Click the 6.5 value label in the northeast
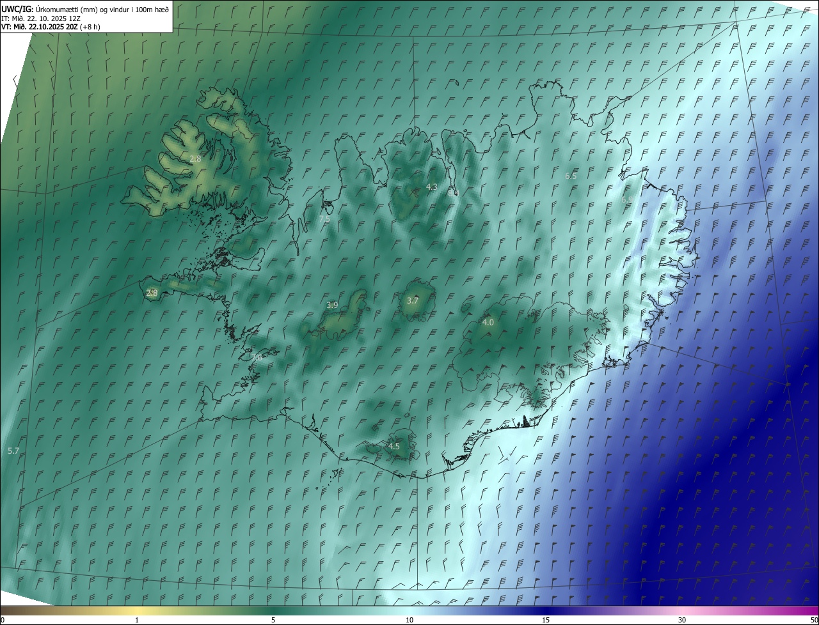The width and height of the screenshot is (819, 625). click(x=571, y=176)
